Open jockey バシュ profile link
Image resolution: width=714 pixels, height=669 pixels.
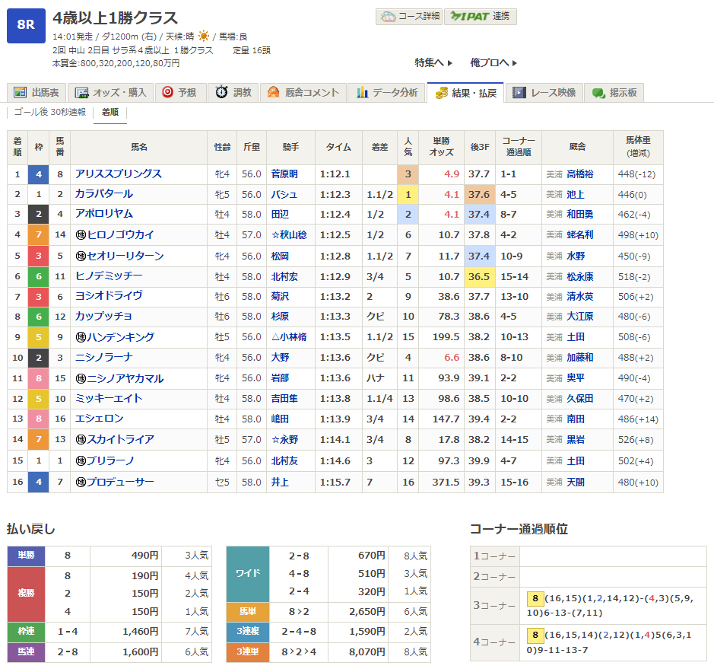tap(284, 194)
